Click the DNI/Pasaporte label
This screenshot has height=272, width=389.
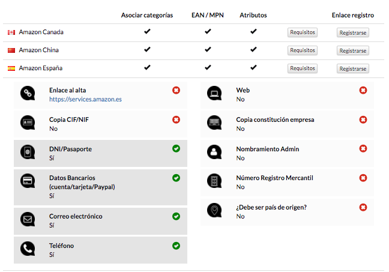[70, 149]
